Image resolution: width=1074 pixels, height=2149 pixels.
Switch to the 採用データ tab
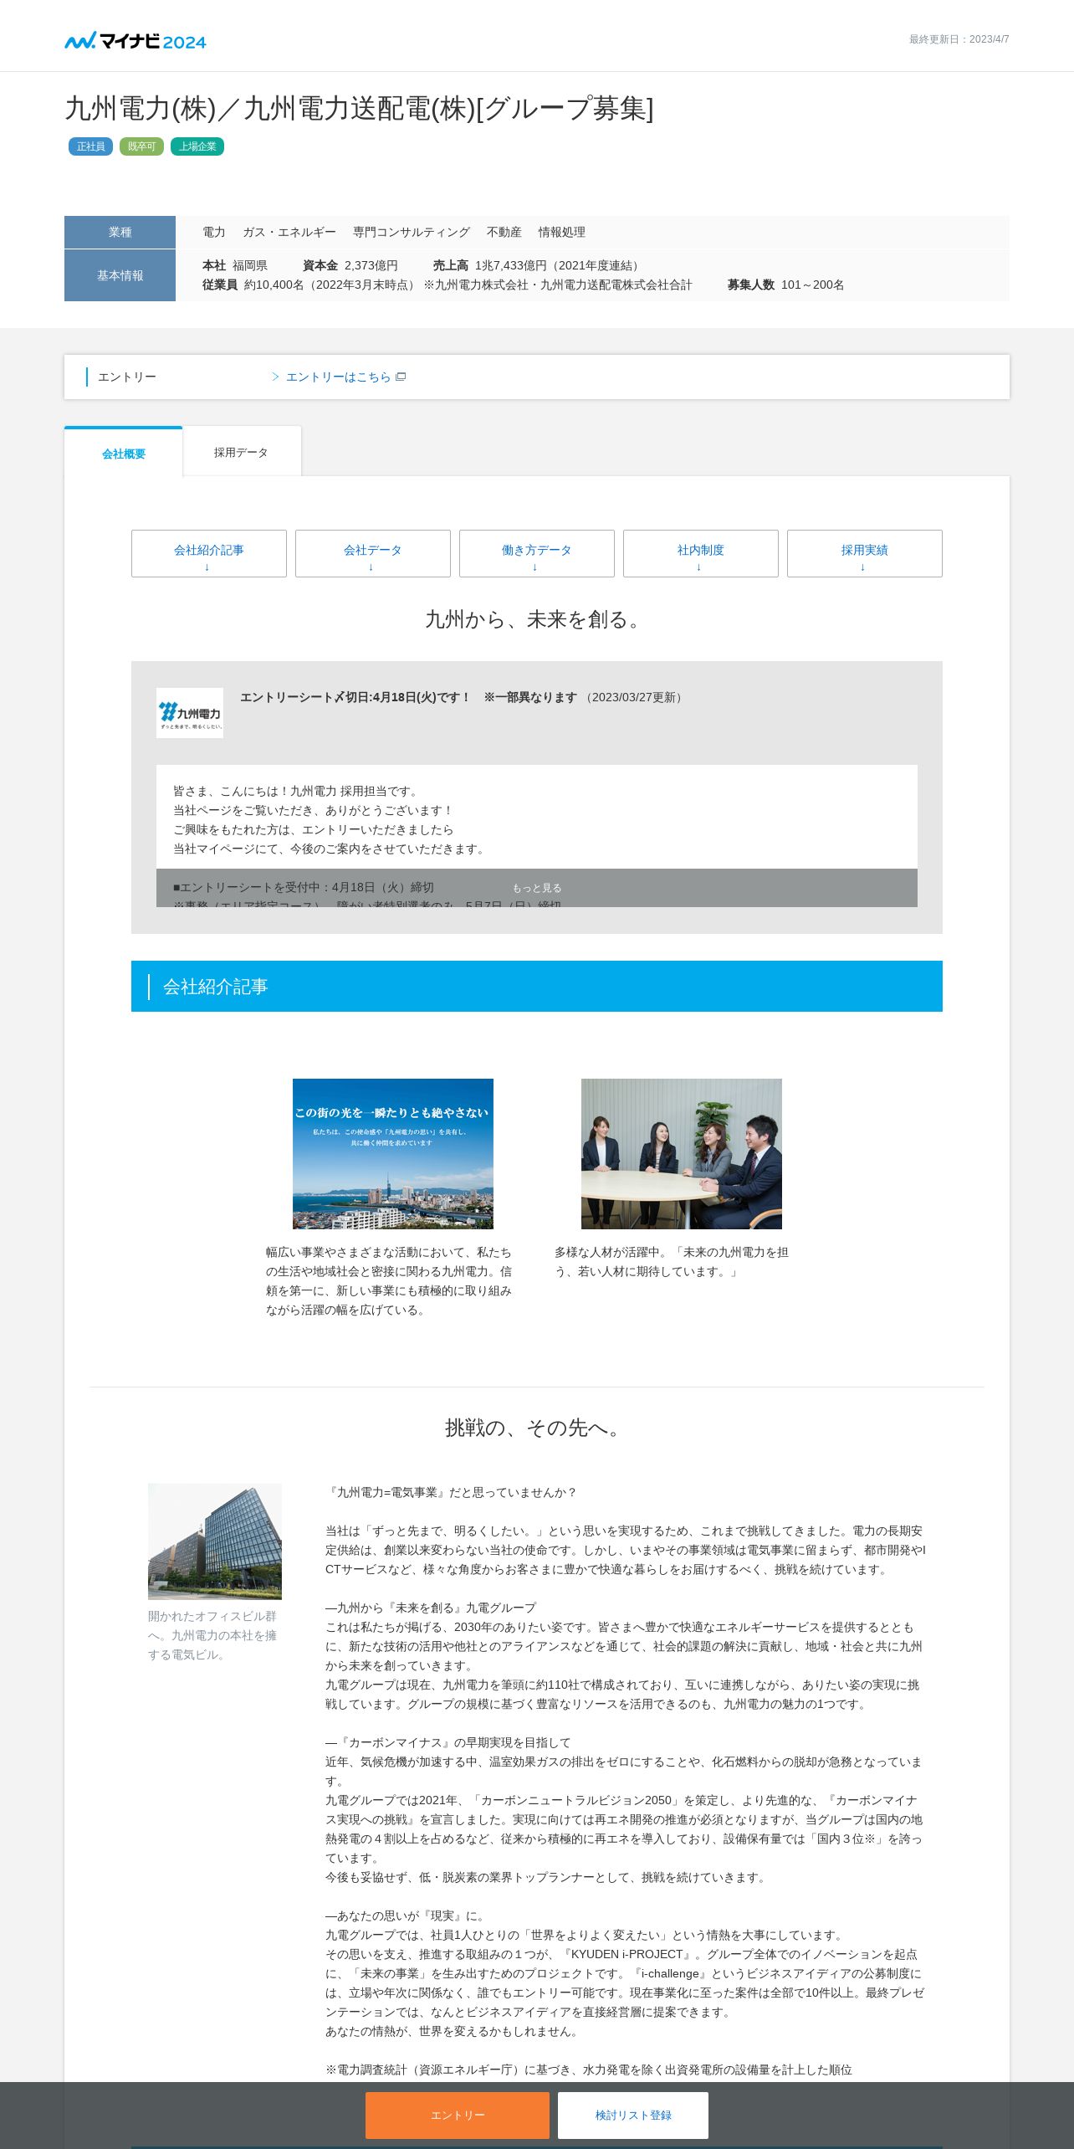click(242, 452)
